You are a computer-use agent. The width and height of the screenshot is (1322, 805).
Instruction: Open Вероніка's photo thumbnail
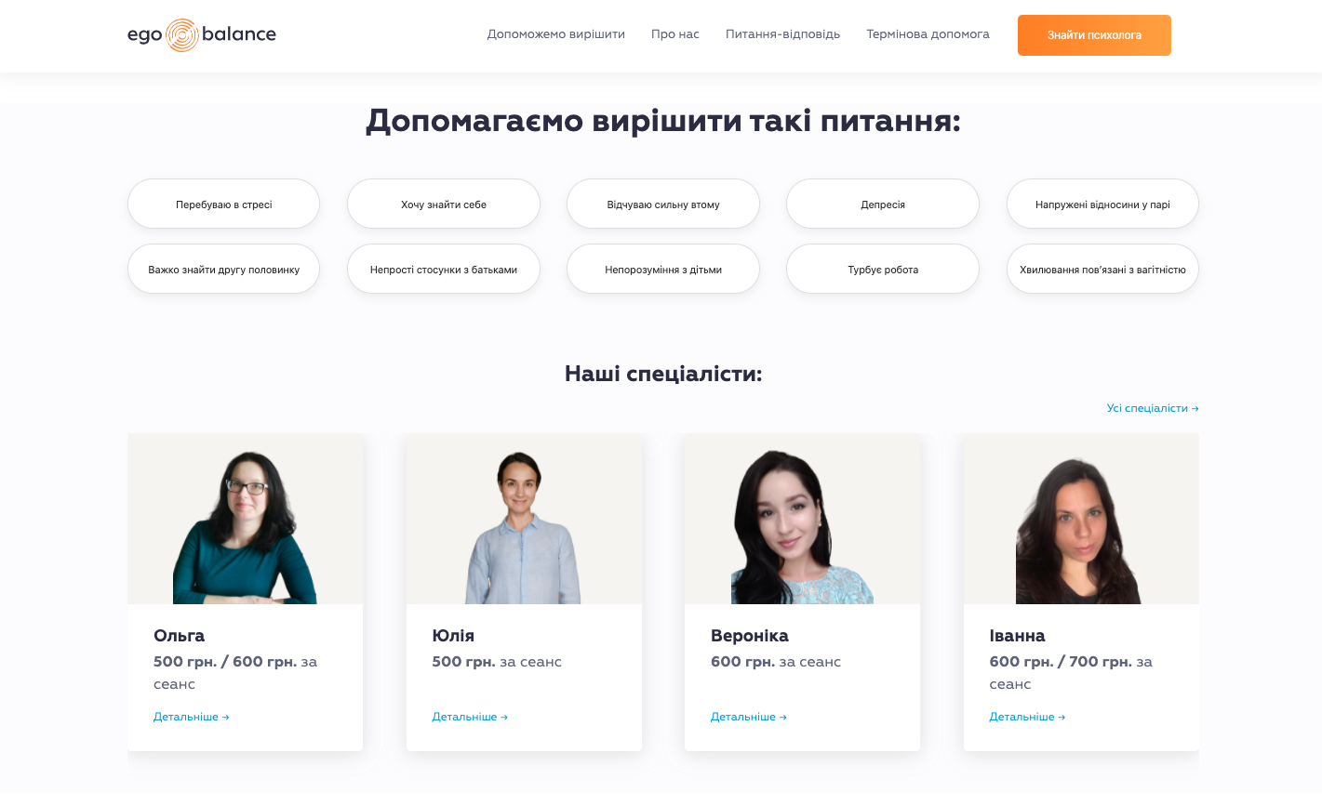pyautogui.click(x=802, y=519)
